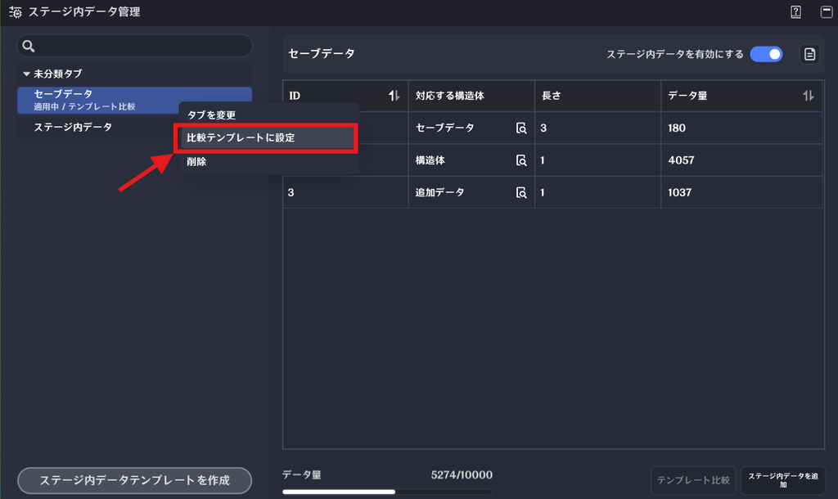
Task: Inspect the セーブデータ structure via magnifier icon
Action: (x=521, y=128)
